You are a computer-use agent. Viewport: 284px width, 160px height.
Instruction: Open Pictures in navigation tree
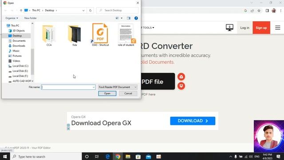pyautogui.click(x=17, y=56)
